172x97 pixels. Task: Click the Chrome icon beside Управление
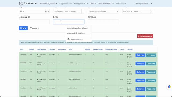click(69, 39)
